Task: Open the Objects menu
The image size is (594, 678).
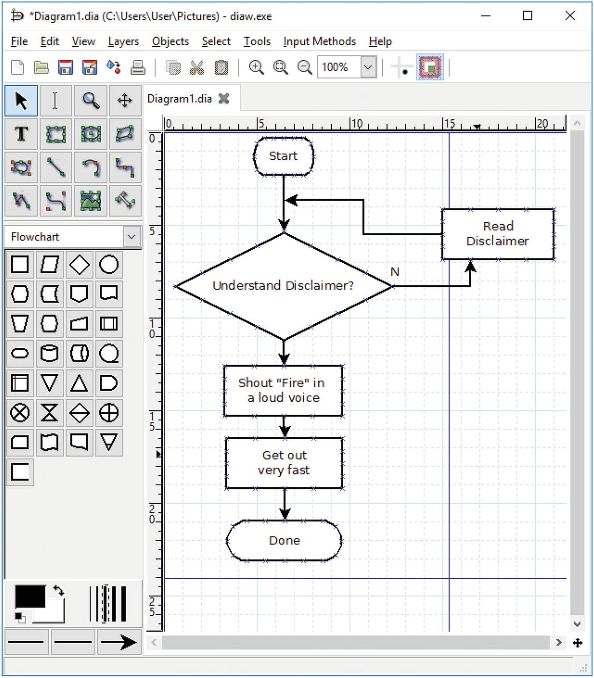Action: click(x=170, y=41)
